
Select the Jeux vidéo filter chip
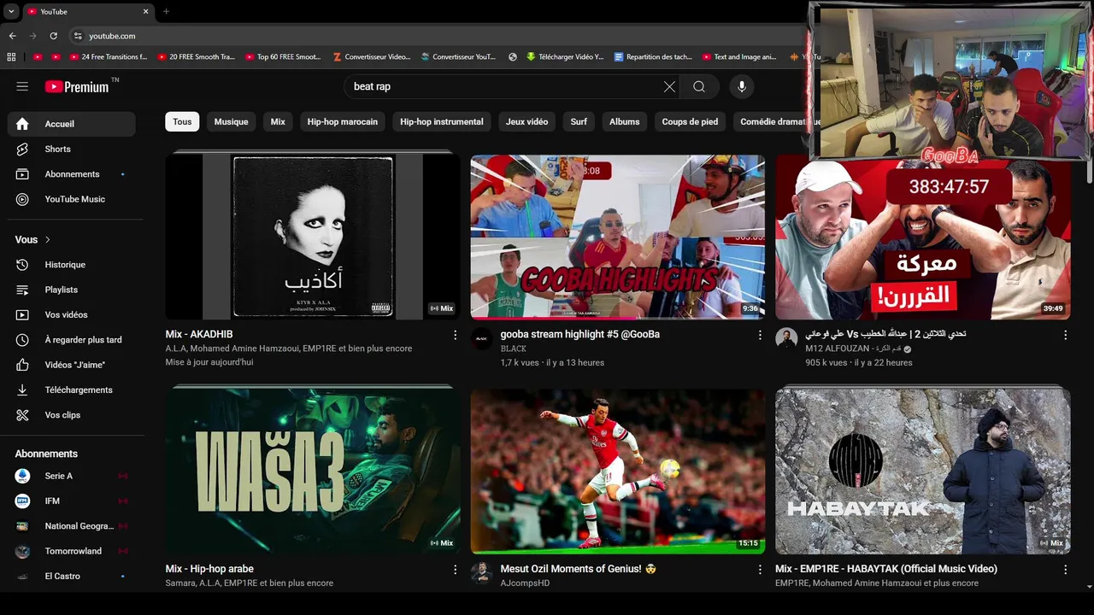526,121
